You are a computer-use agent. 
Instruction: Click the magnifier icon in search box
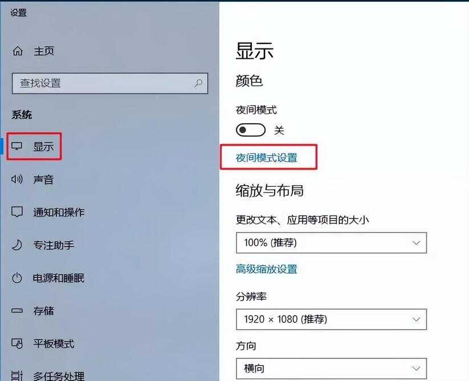(x=198, y=83)
